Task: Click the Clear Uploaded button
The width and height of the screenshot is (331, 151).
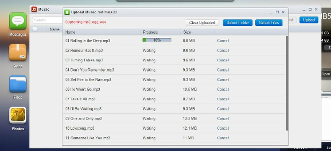Action: click(202, 23)
